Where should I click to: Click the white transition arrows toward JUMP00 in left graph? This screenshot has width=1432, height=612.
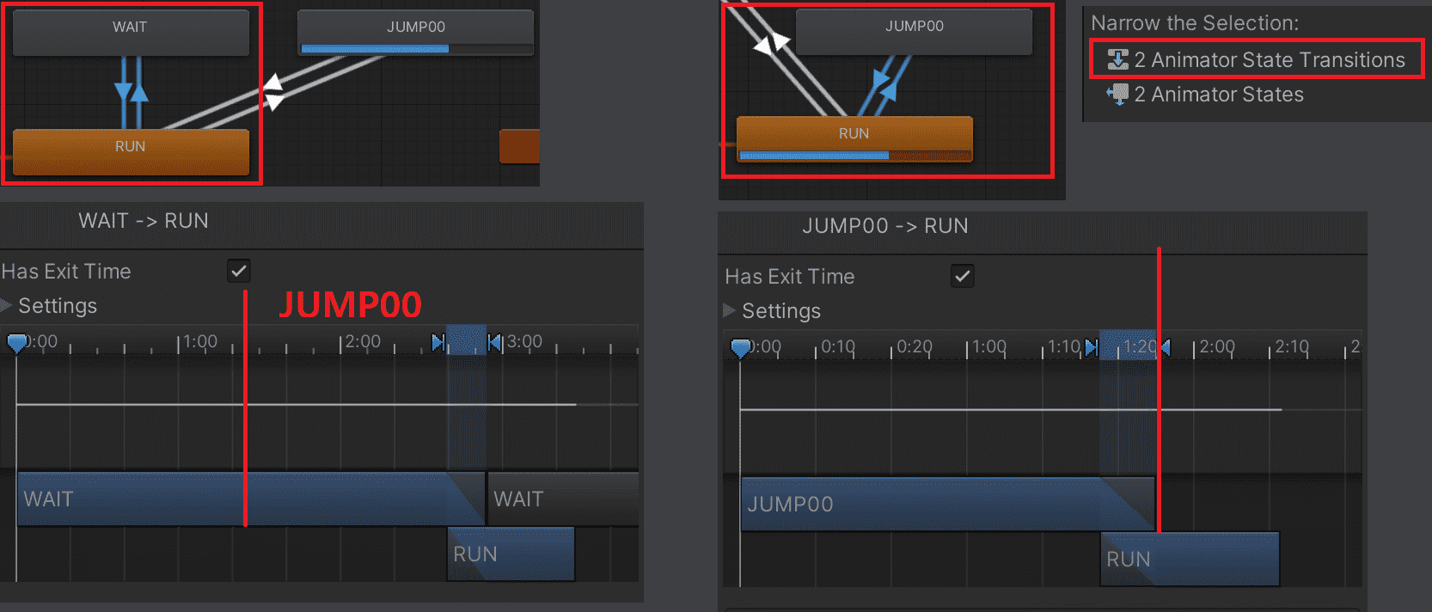click(273, 93)
